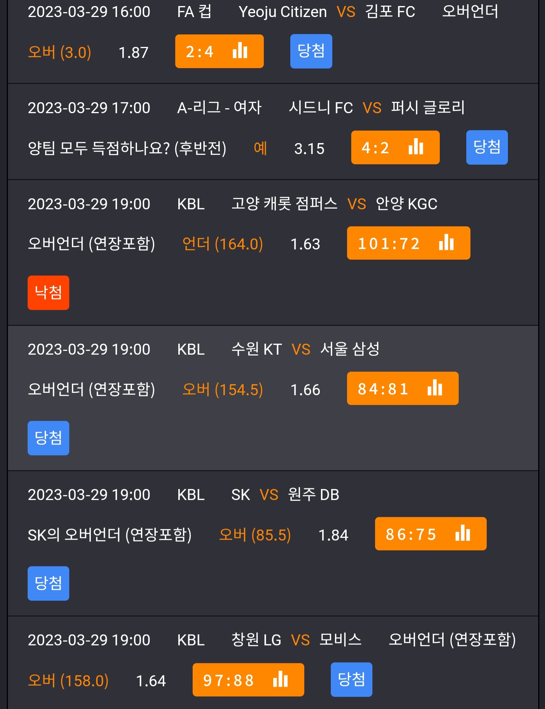545x709 pixels.
Task: Click the 당첨 badge for Yeoju Citizen match
Action: pyautogui.click(x=311, y=51)
